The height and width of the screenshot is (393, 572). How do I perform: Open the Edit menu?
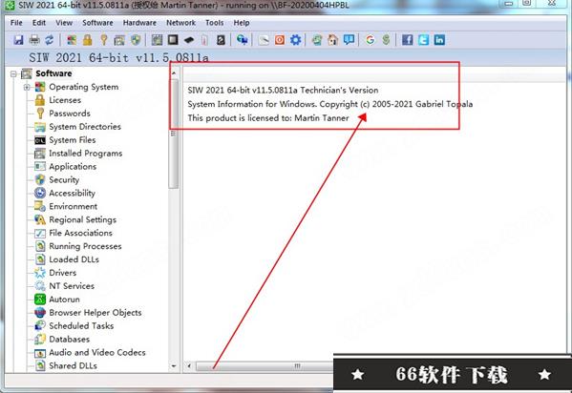(39, 23)
